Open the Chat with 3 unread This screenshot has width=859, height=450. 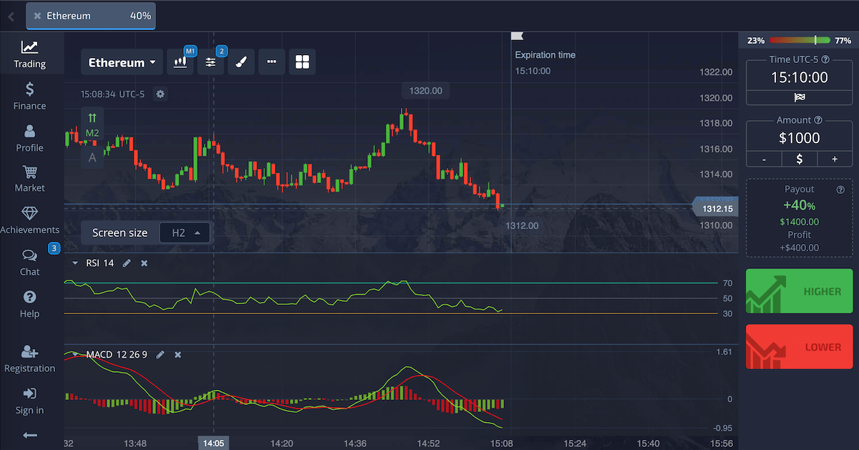(x=29, y=263)
